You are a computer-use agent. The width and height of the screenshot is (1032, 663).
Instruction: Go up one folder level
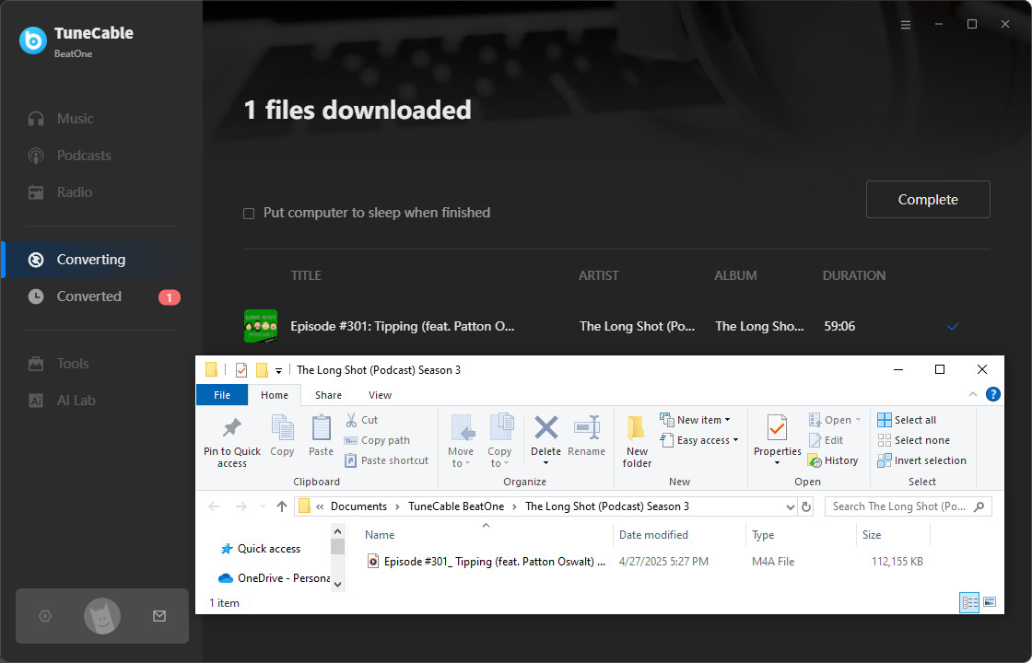coord(282,506)
